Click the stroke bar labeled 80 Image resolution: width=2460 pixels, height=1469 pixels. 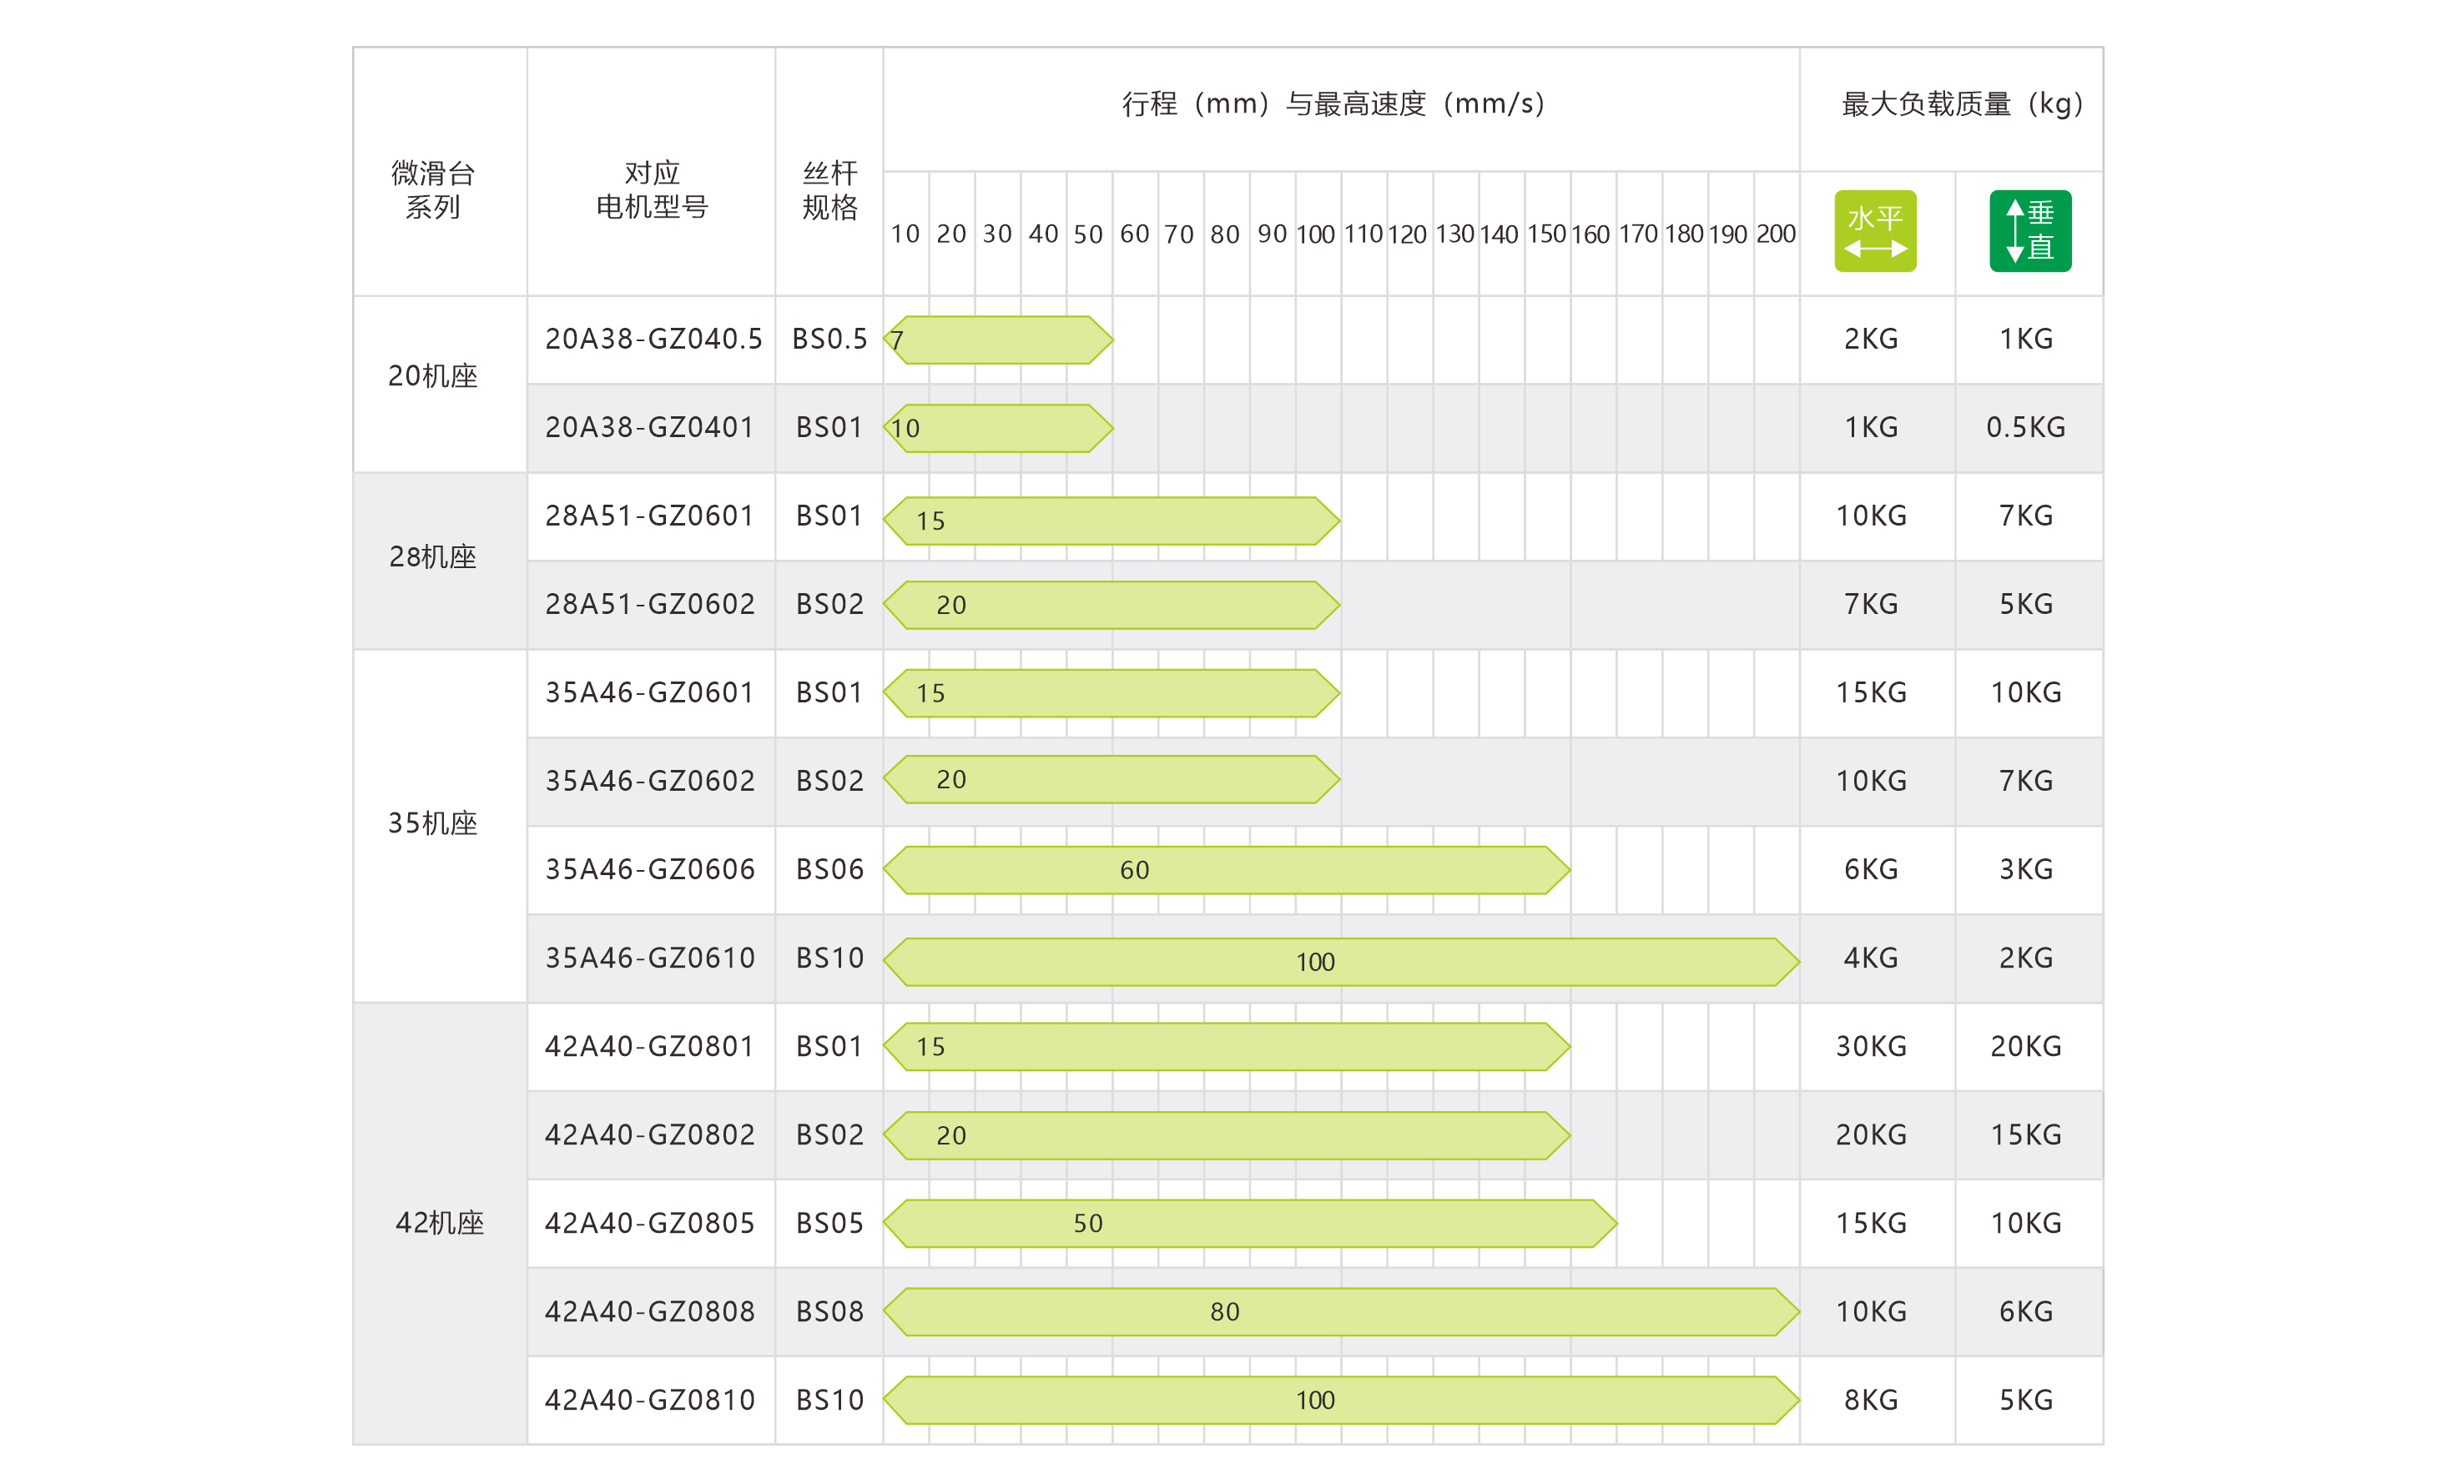coord(1341,1311)
